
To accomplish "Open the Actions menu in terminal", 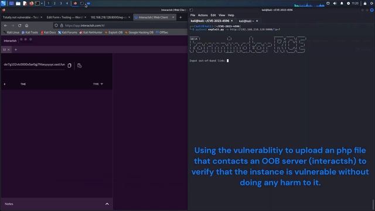I will 203,15.
